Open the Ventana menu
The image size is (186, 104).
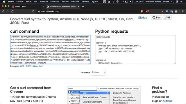click(x=85, y=2)
